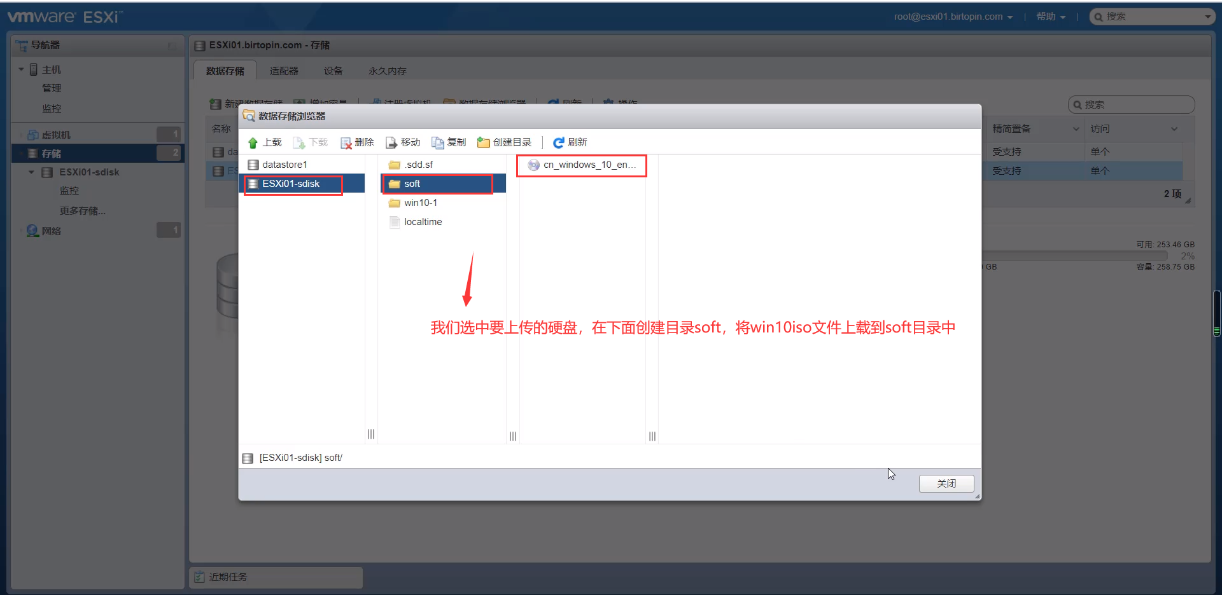Click the virtual machines (虚拟机) navigator icon
This screenshot has height=595, width=1222.
[33, 135]
